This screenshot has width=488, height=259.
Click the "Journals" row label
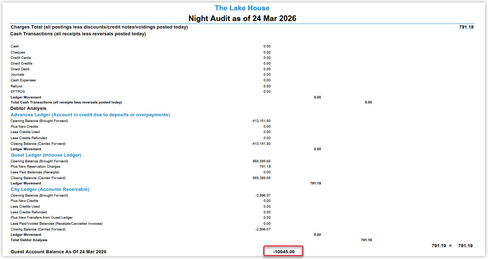pyautogui.click(x=18, y=75)
